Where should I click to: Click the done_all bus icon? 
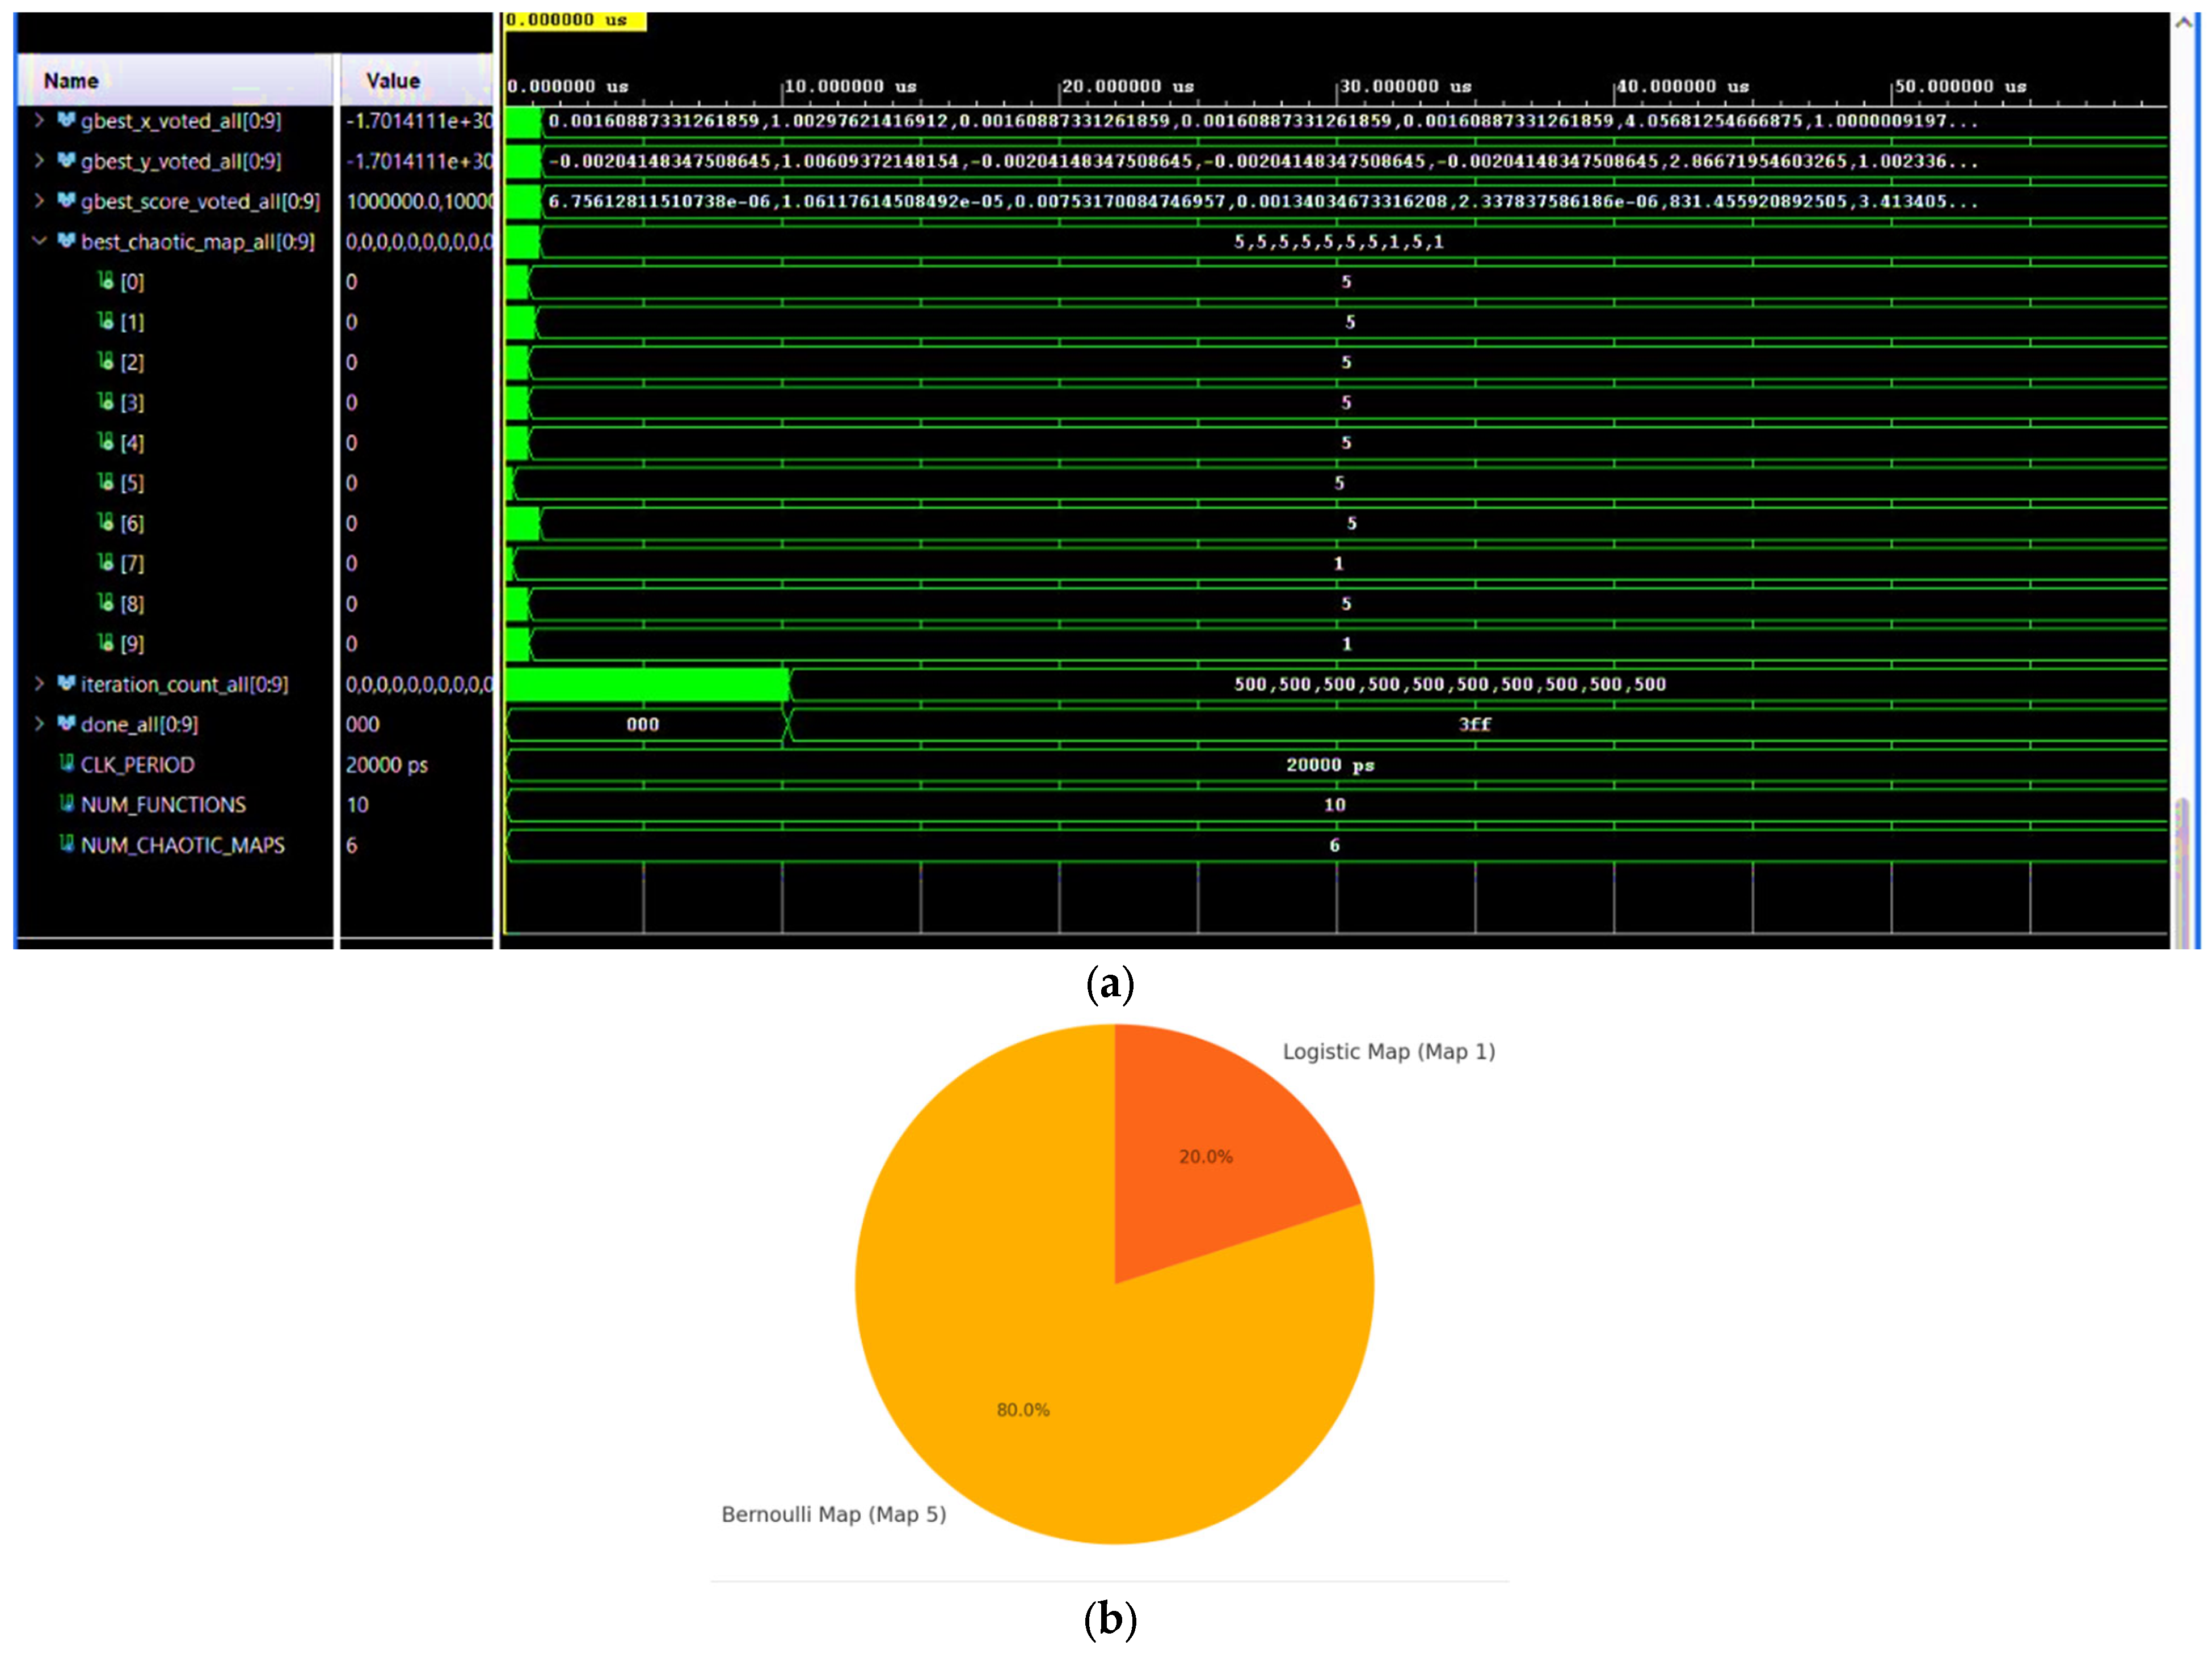point(66,724)
